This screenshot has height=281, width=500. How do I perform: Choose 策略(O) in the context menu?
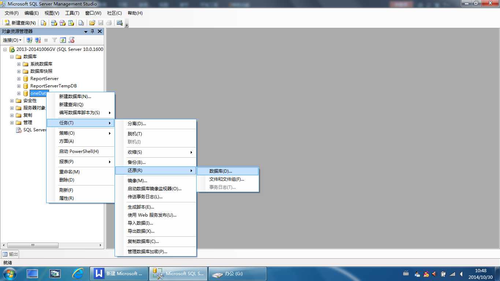point(81,133)
